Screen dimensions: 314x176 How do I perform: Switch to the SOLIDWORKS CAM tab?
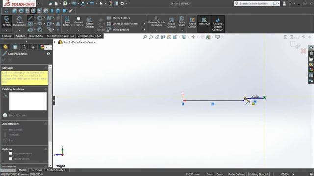[89, 36]
